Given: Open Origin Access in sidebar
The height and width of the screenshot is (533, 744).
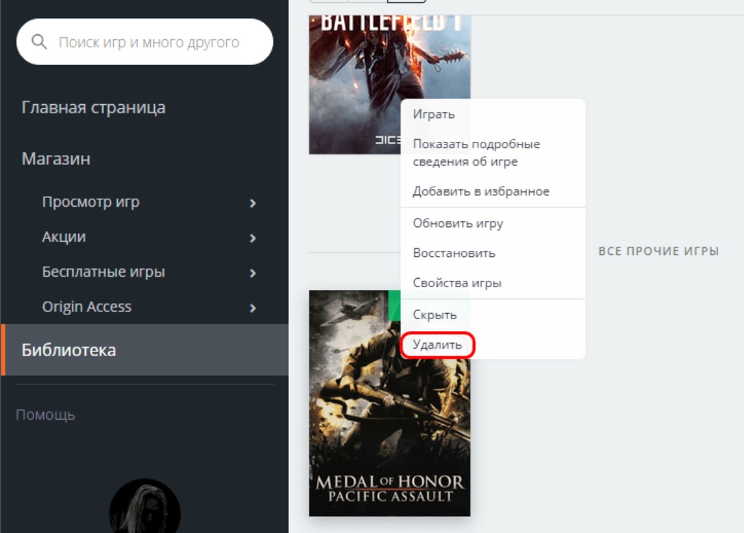Looking at the screenshot, I should pos(87,307).
